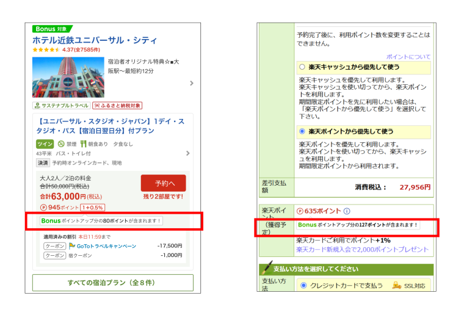Viewport: 464px width, 315px height.
Task: Open the 1デイ・スタジオ・パス付プラン link
Action: click(110, 126)
